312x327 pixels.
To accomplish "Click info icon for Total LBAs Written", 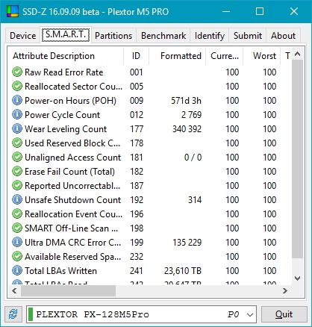I will [17, 271].
